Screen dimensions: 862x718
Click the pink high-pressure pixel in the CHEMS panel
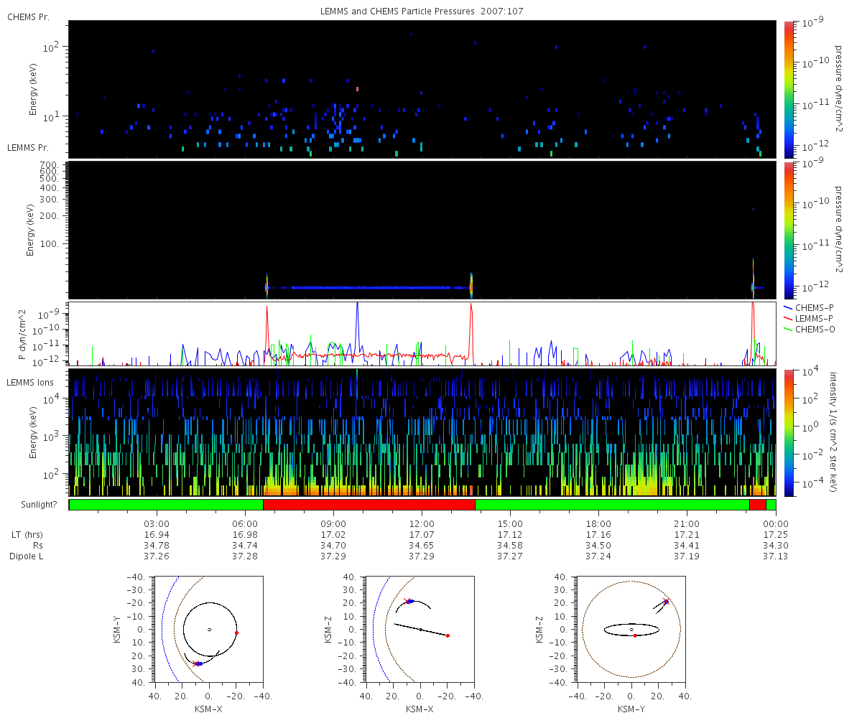(357, 89)
